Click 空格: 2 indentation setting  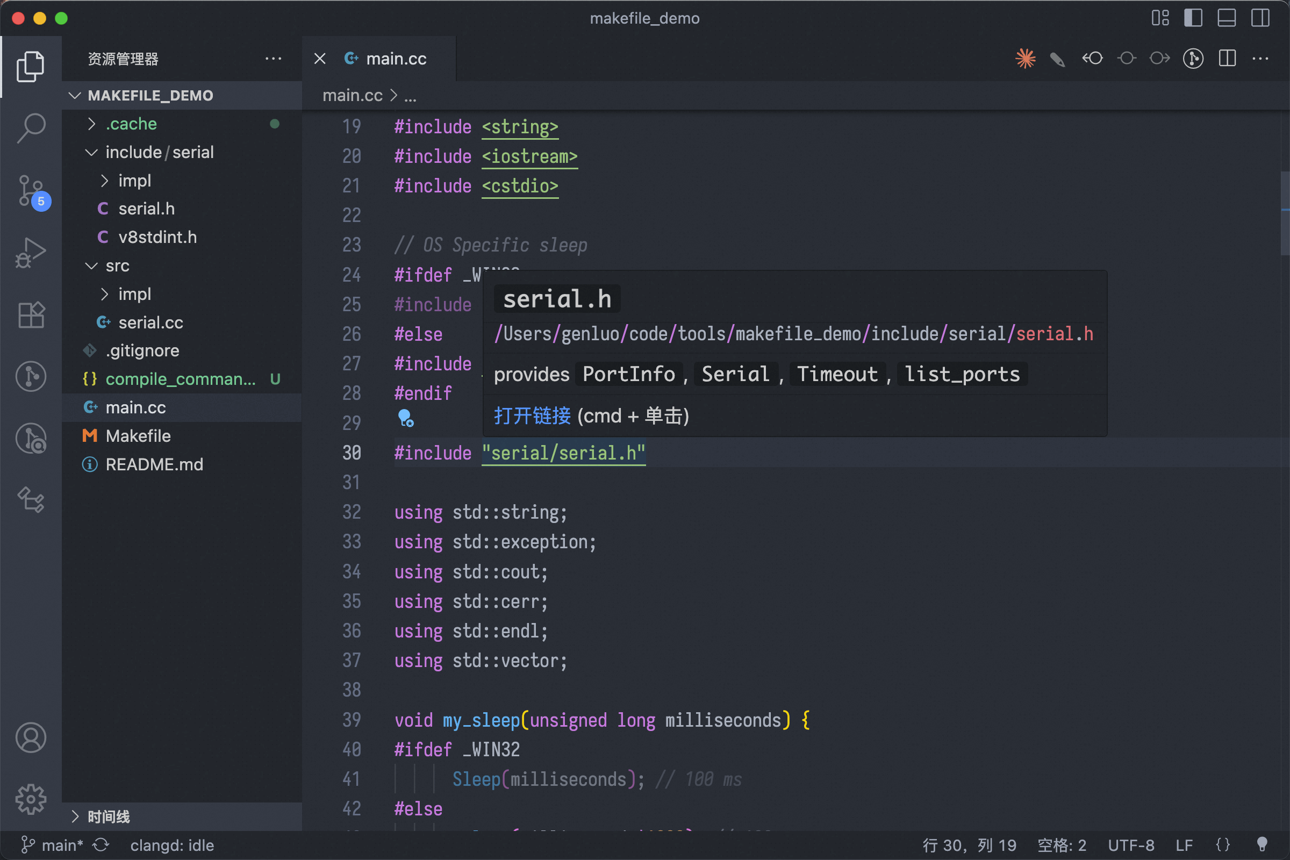(1061, 844)
